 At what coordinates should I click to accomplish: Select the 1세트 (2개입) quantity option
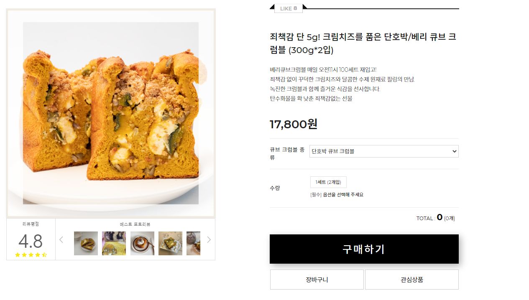[x=328, y=182]
